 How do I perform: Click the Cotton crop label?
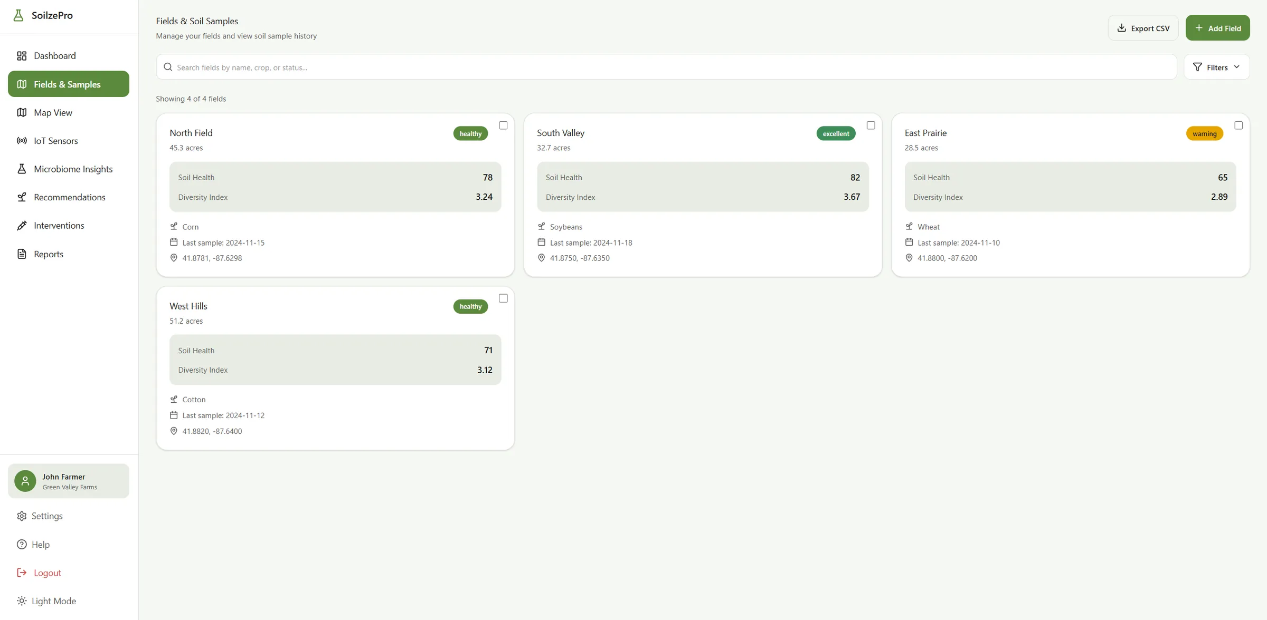click(x=194, y=400)
